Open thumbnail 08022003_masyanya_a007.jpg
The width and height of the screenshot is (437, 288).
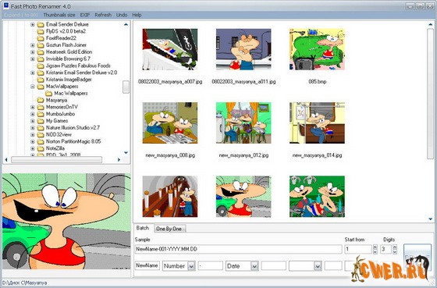[170, 49]
